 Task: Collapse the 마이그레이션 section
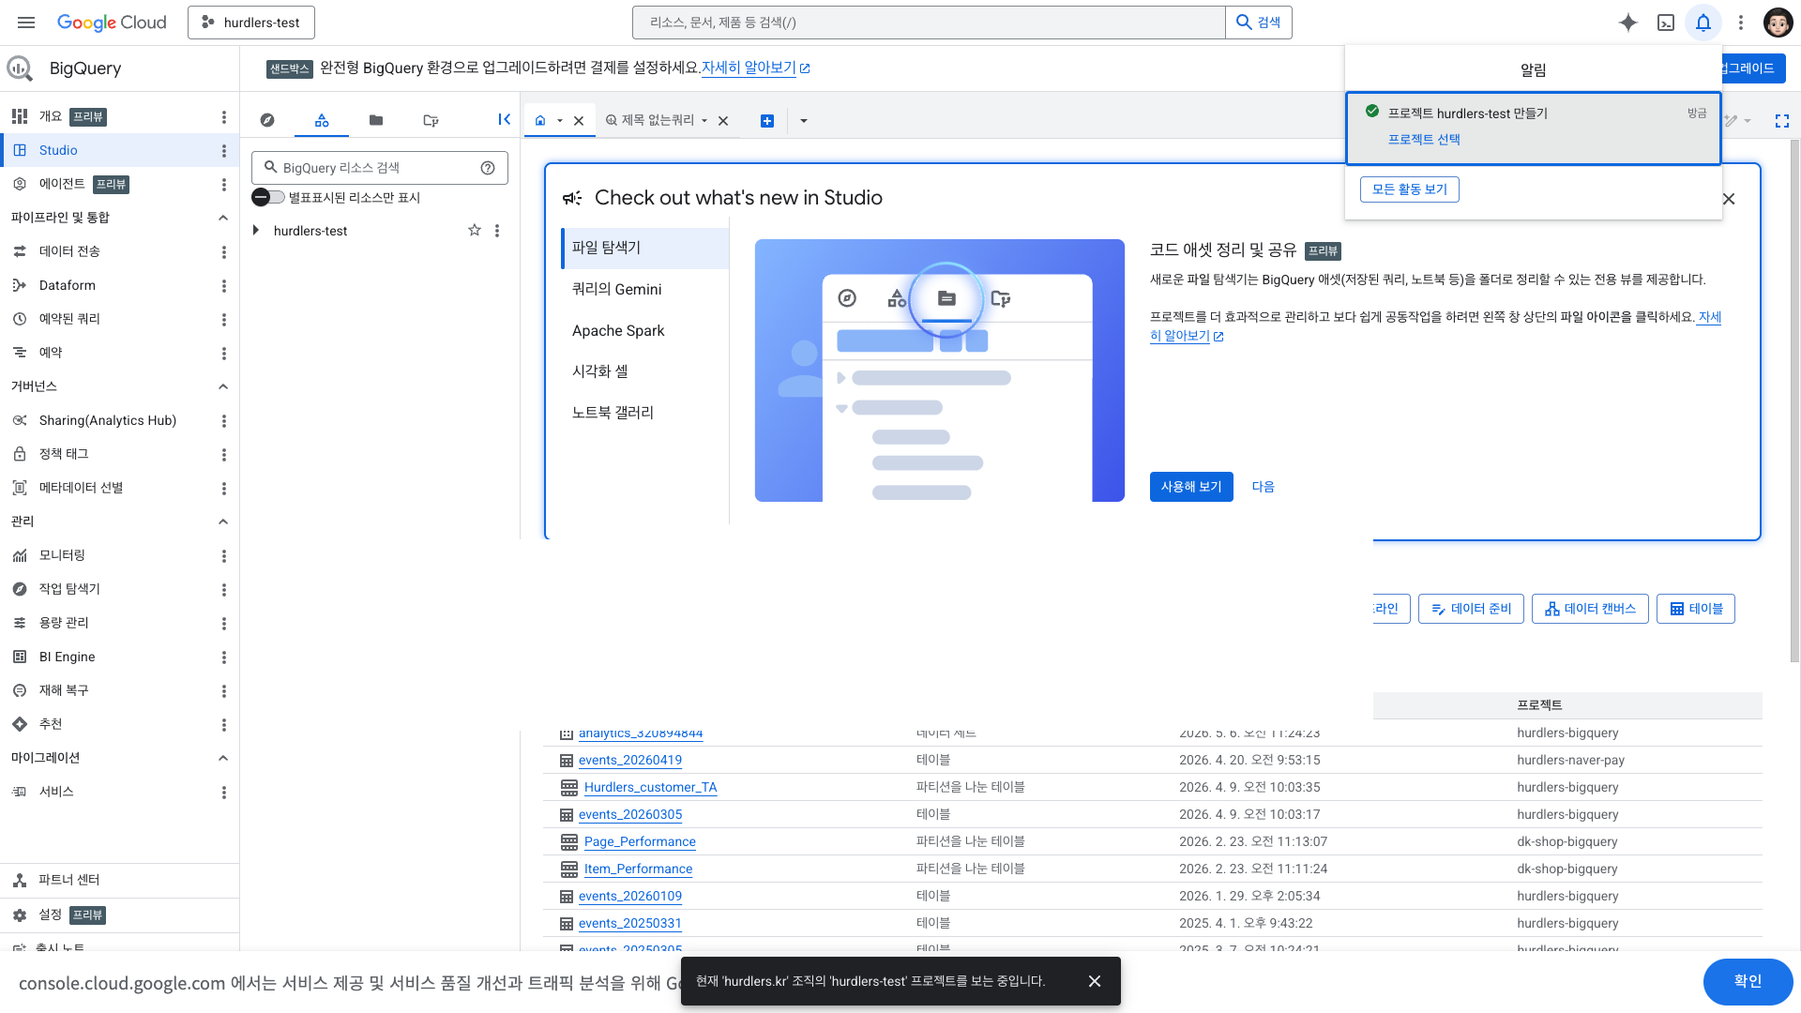[223, 758]
